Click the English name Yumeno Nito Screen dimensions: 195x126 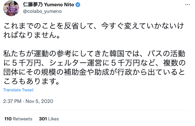(59, 5)
